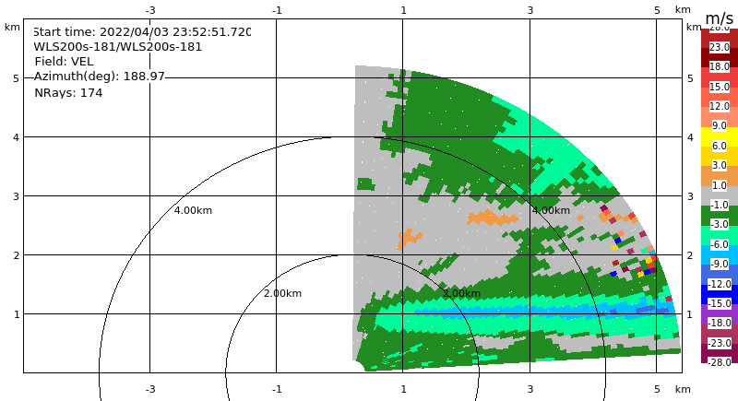Click the NRays: 174 label
Viewport: 738px width, 401px height.
[x=68, y=92]
